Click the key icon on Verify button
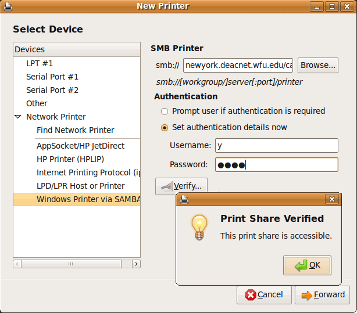Viewport: 357px width, 313px height. coord(166,187)
